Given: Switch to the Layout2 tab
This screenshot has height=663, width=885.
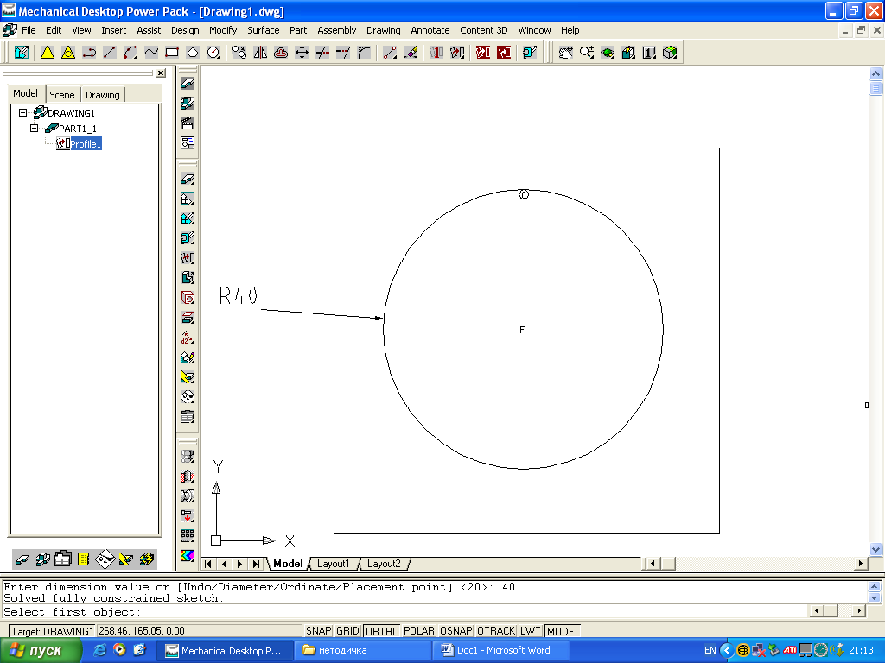Looking at the screenshot, I should (384, 563).
